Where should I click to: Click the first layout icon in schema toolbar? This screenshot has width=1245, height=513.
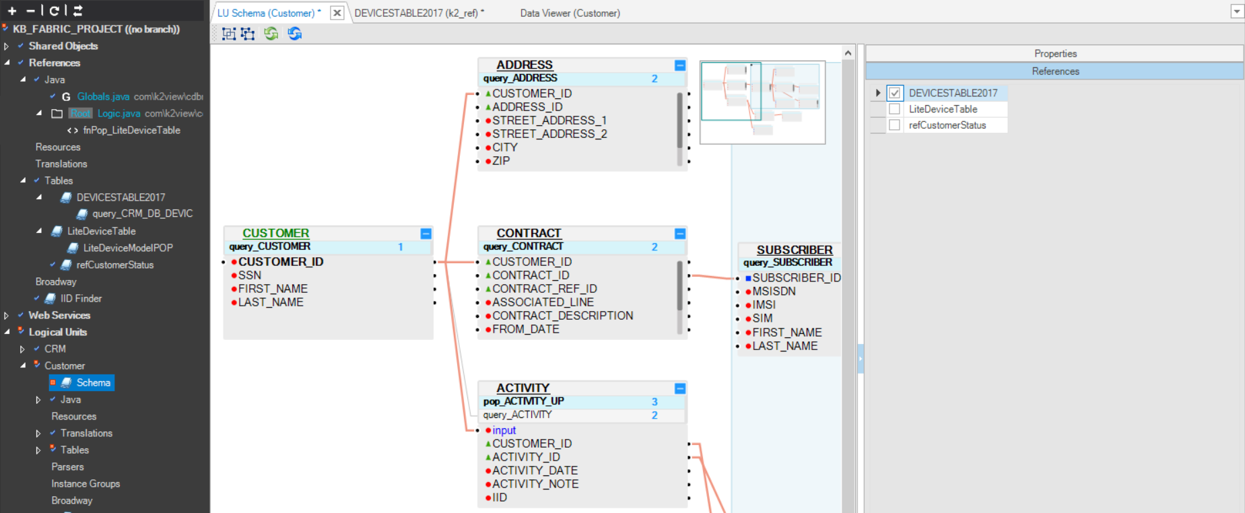(x=229, y=34)
